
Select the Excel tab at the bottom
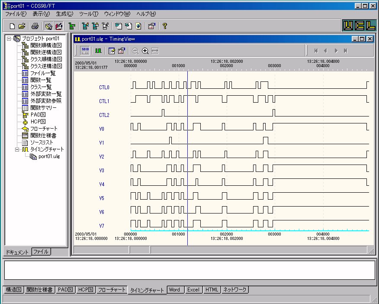(193, 290)
